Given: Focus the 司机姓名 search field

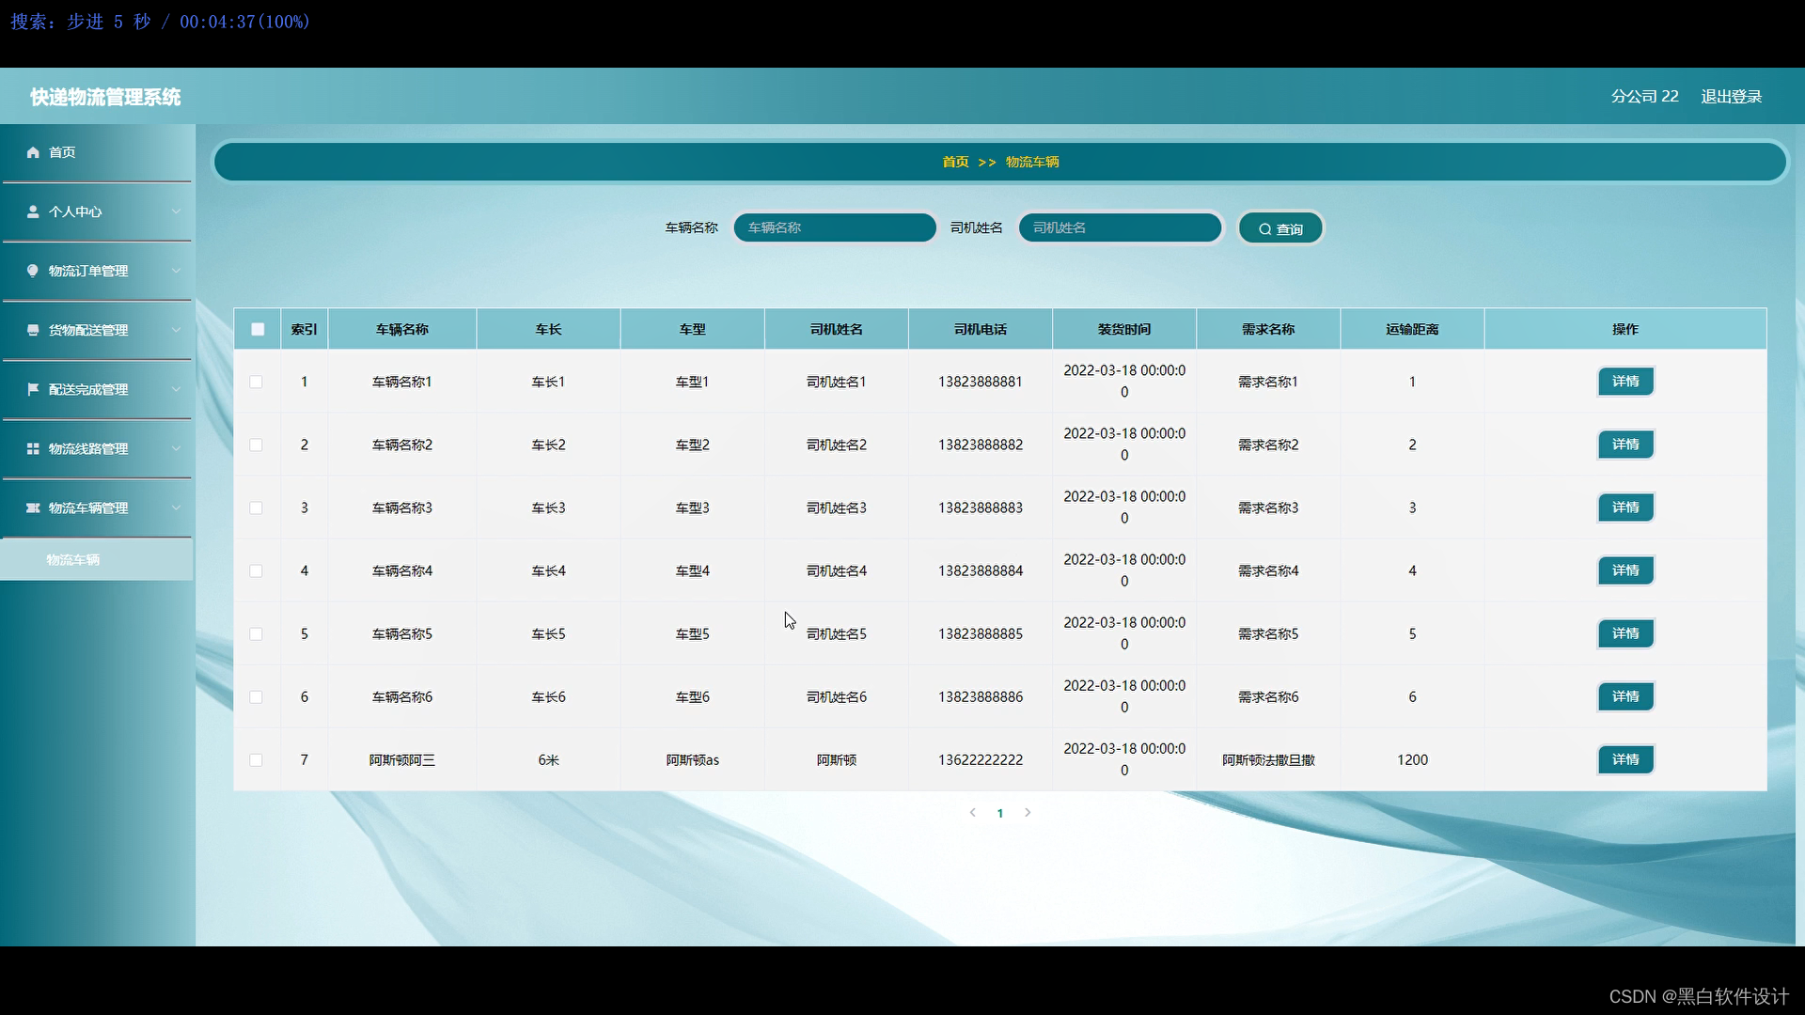Looking at the screenshot, I should coord(1120,227).
